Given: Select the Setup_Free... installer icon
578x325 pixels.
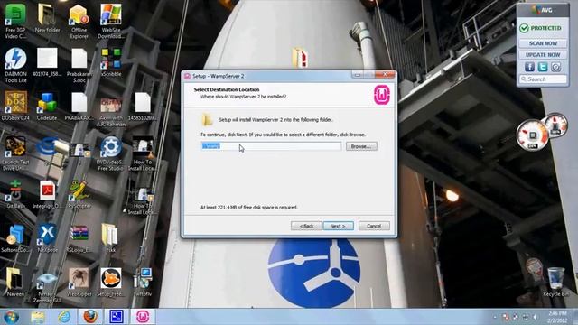Looking at the screenshot, I should (111, 283).
